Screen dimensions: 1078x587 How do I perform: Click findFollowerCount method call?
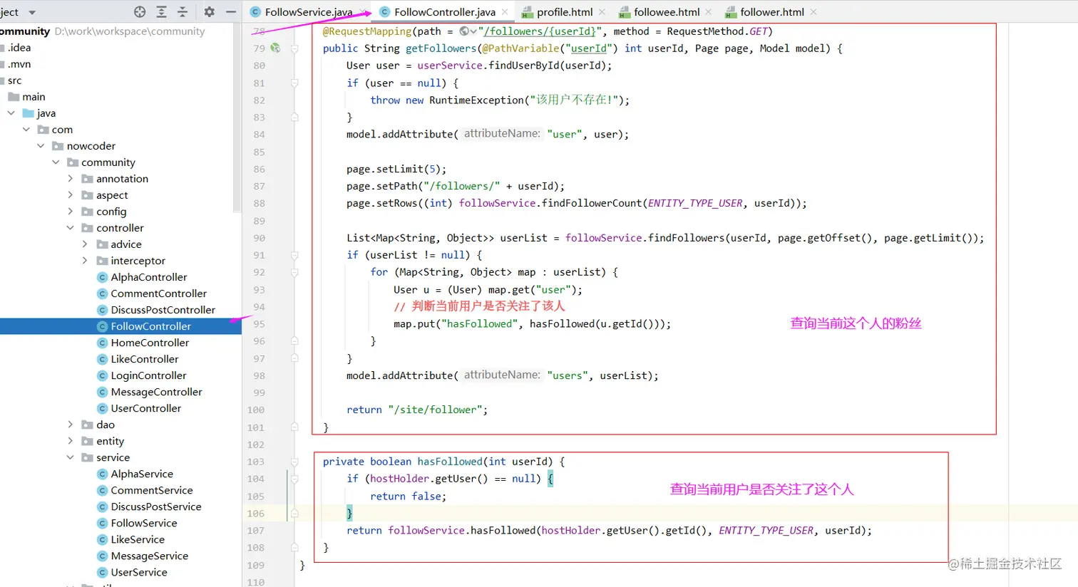pos(592,203)
